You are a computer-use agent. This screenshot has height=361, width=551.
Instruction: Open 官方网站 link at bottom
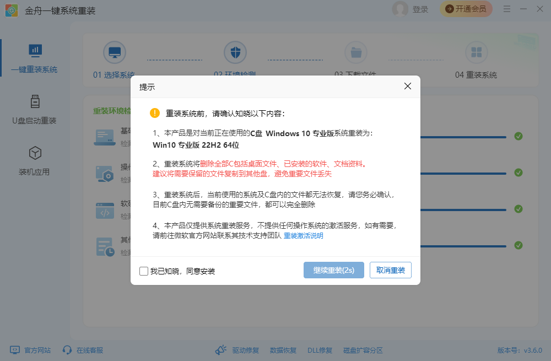(37, 350)
